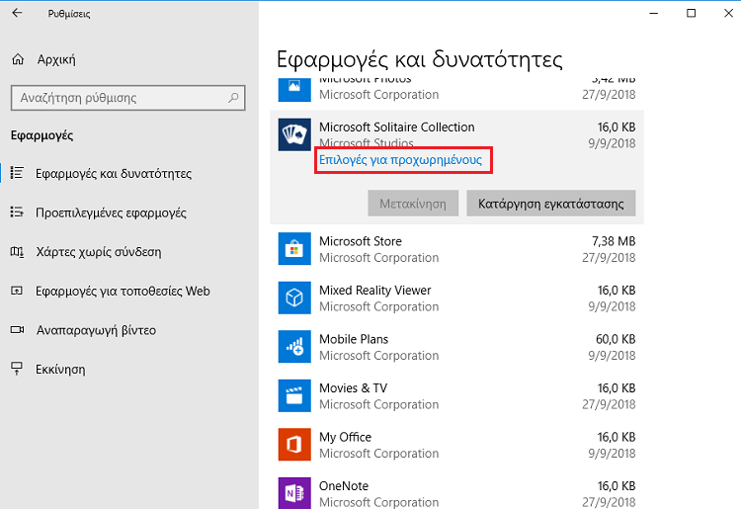The height and width of the screenshot is (509, 741).
Task: Click the OneNote purple icon
Action: [294, 493]
